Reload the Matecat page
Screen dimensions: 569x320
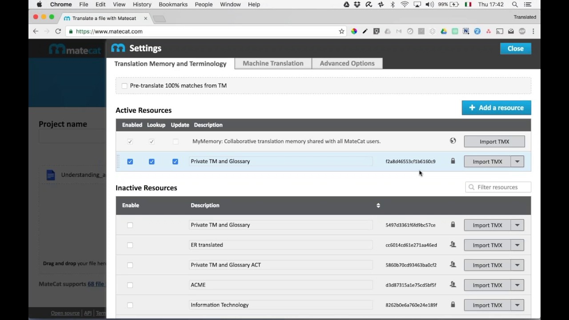point(58,32)
